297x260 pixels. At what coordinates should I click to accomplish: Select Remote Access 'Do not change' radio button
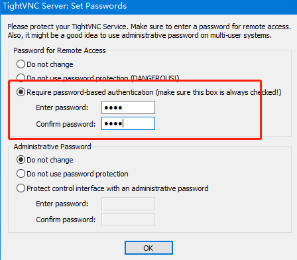(21, 64)
